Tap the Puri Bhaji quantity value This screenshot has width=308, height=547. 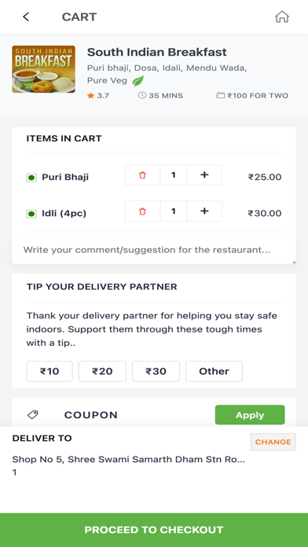tap(174, 175)
